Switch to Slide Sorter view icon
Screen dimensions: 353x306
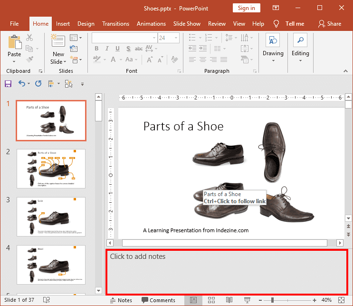click(x=211, y=300)
